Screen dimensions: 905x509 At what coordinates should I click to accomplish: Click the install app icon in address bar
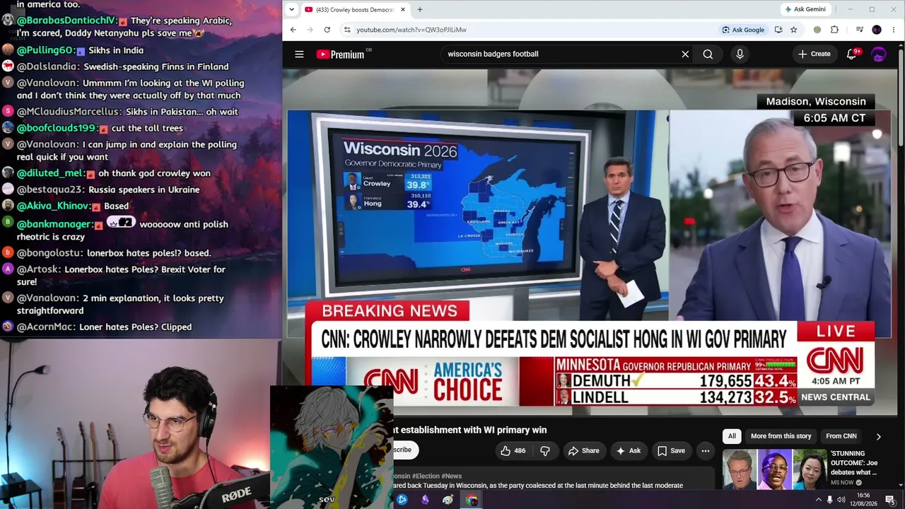click(x=778, y=30)
